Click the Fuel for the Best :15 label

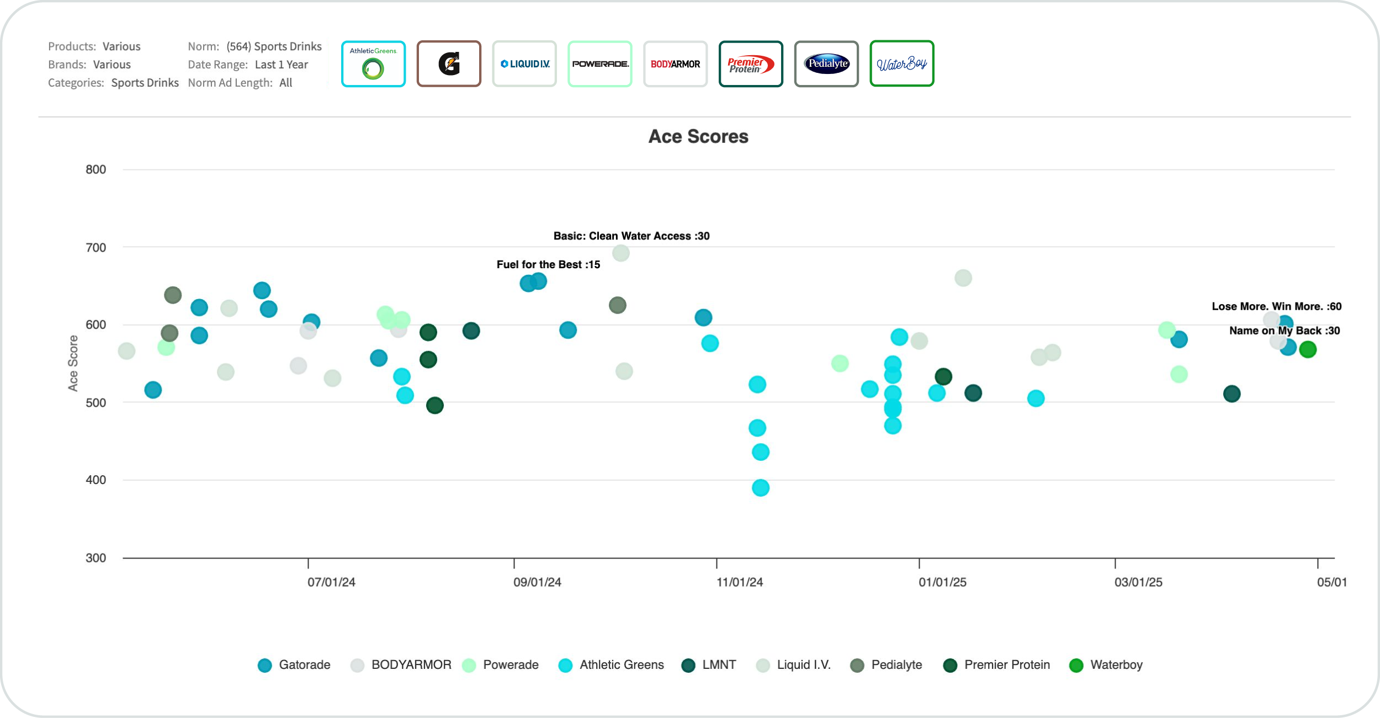(x=548, y=264)
